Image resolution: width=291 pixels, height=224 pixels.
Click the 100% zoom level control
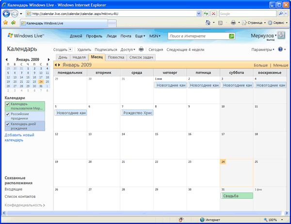click(274, 220)
